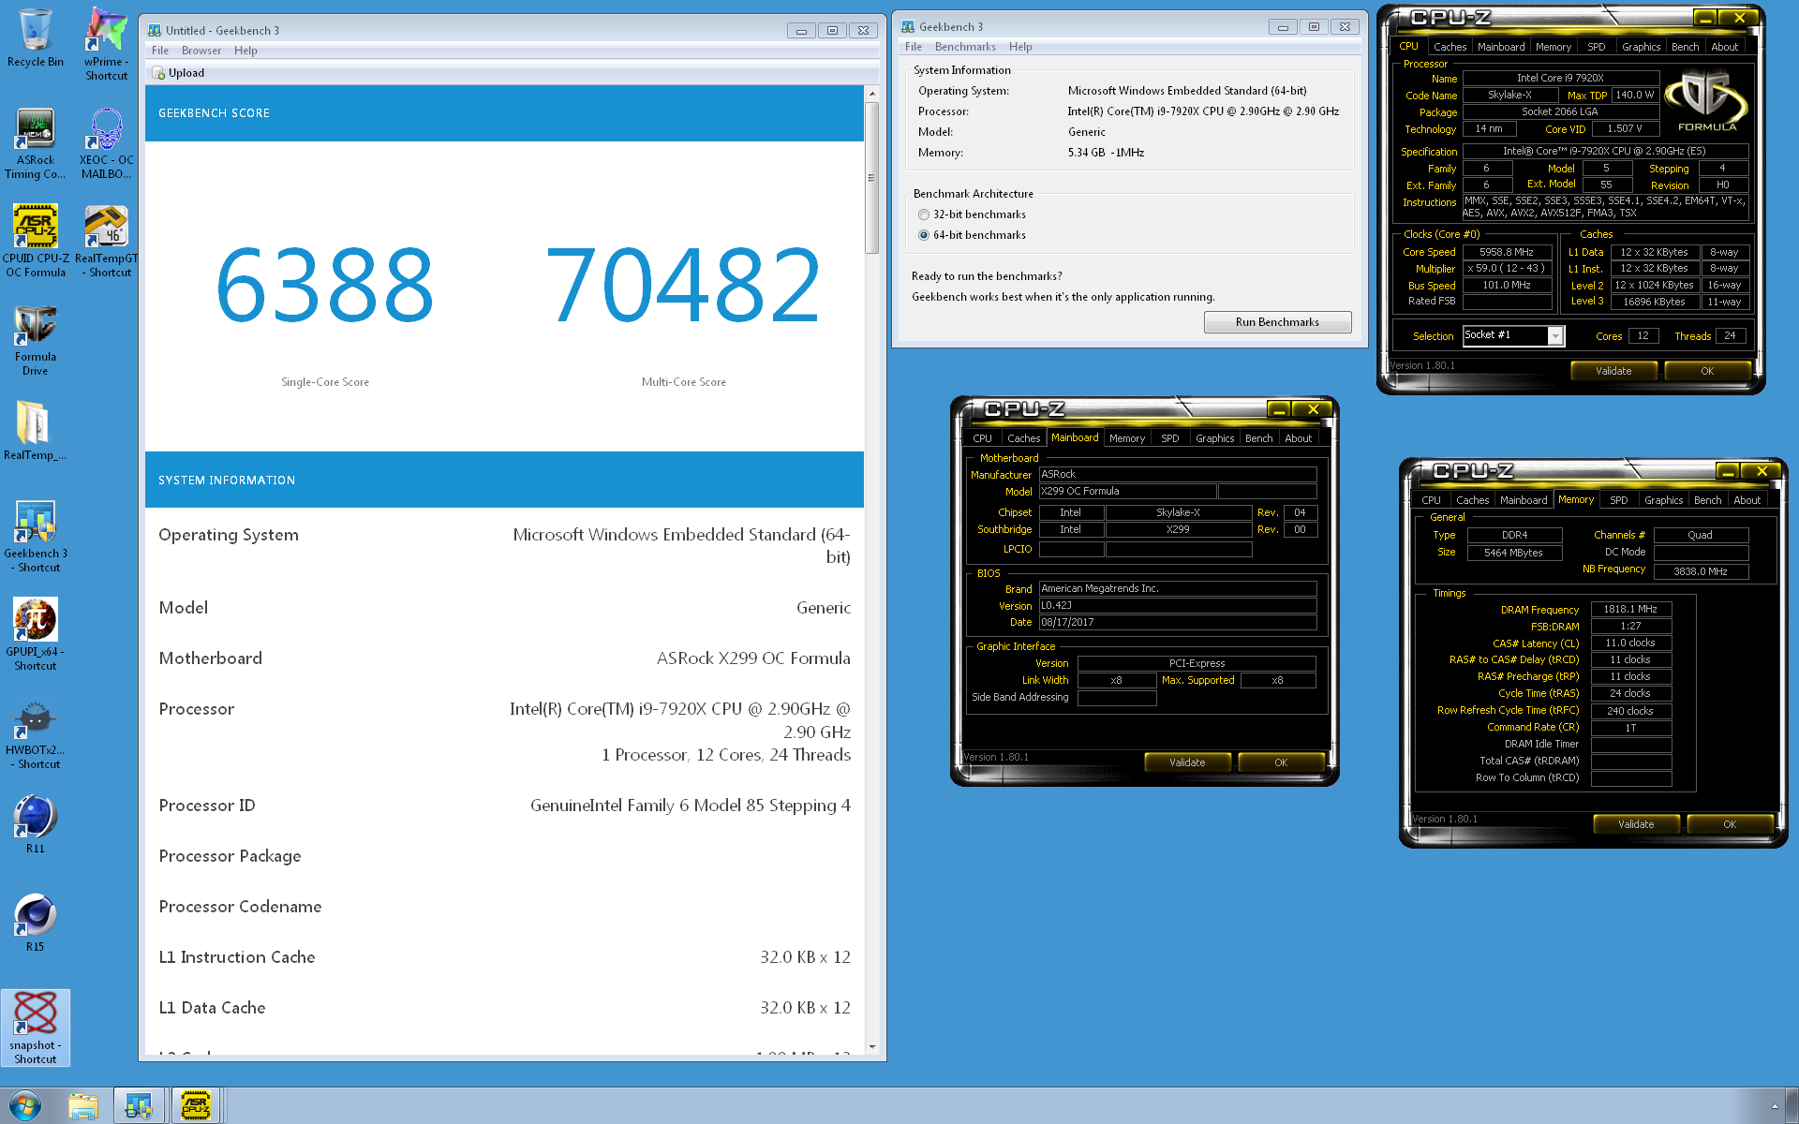Image resolution: width=1799 pixels, height=1124 pixels.
Task: Click the DRAM Frequency value 1818.1 MHz
Action: point(1630,610)
